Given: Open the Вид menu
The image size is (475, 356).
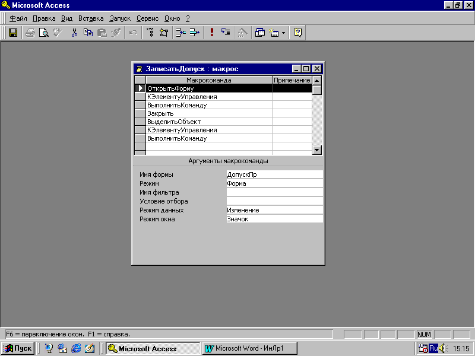Looking at the screenshot, I should click(66, 18).
